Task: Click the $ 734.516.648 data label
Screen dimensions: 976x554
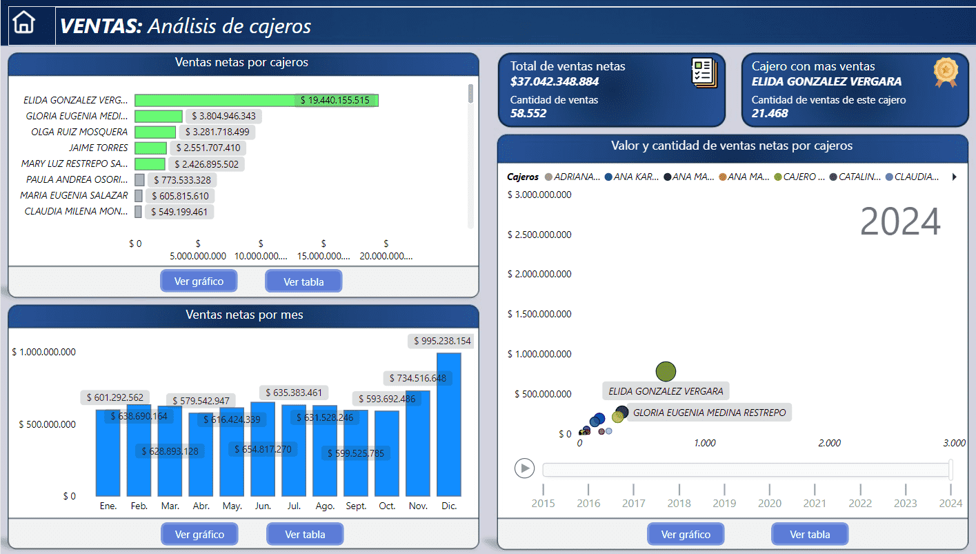Action: (417, 378)
